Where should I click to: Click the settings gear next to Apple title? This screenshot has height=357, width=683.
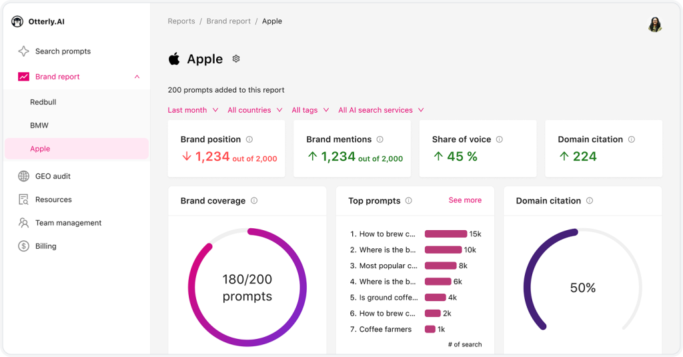click(236, 59)
